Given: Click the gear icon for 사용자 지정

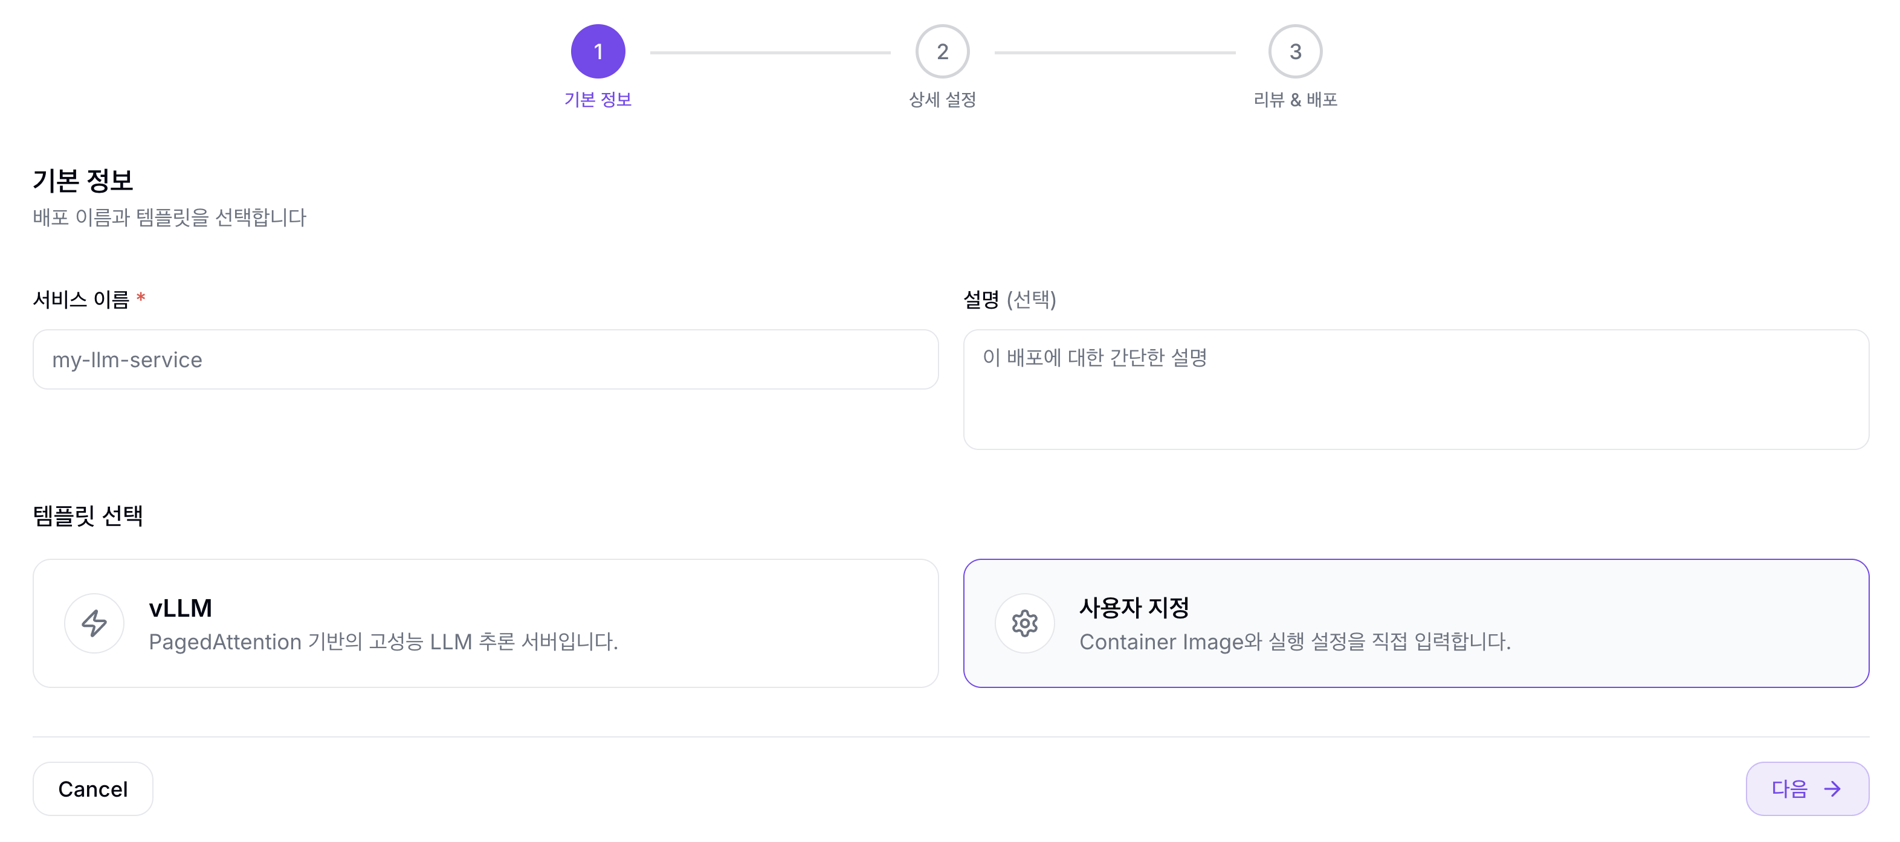Looking at the screenshot, I should 1024,623.
